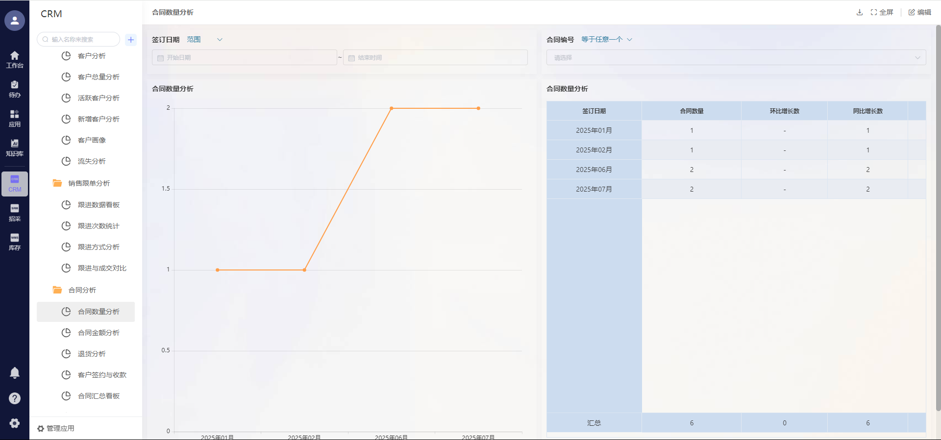Open the 库存 inventory module icon
This screenshot has height=440, width=941.
point(15,242)
